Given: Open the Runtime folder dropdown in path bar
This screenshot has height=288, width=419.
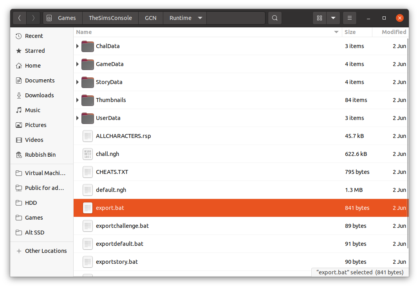Looking at the screenshot, I should click(200, 18).
